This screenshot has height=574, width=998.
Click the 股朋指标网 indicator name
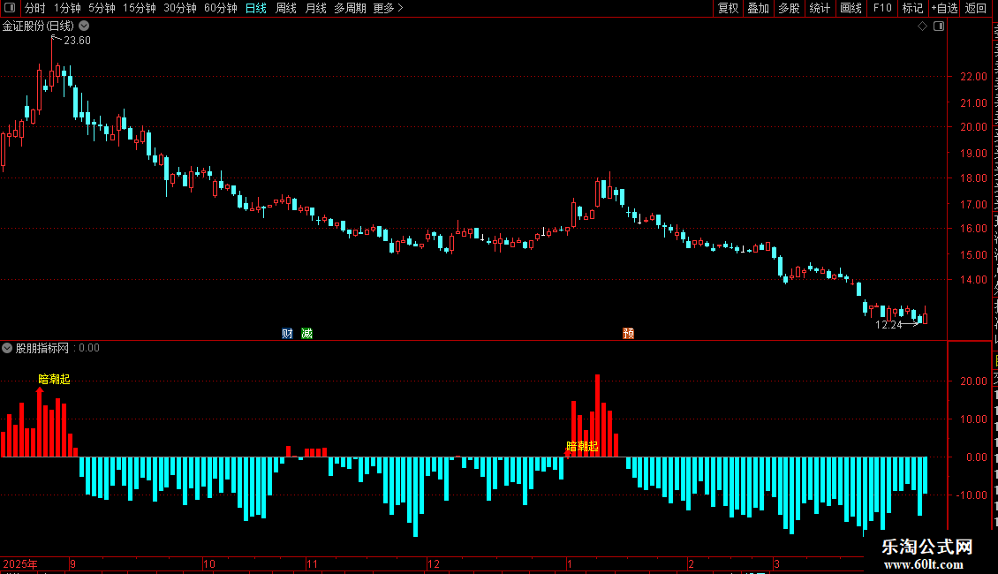[42, 348]
